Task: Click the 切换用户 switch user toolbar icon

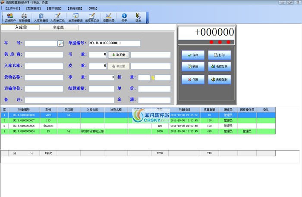Action: (9, 17)
